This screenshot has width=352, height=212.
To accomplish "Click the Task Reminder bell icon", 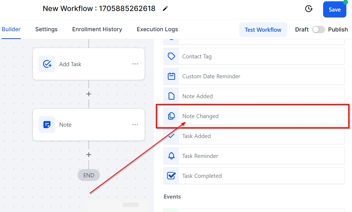I will tap(171, 156).
